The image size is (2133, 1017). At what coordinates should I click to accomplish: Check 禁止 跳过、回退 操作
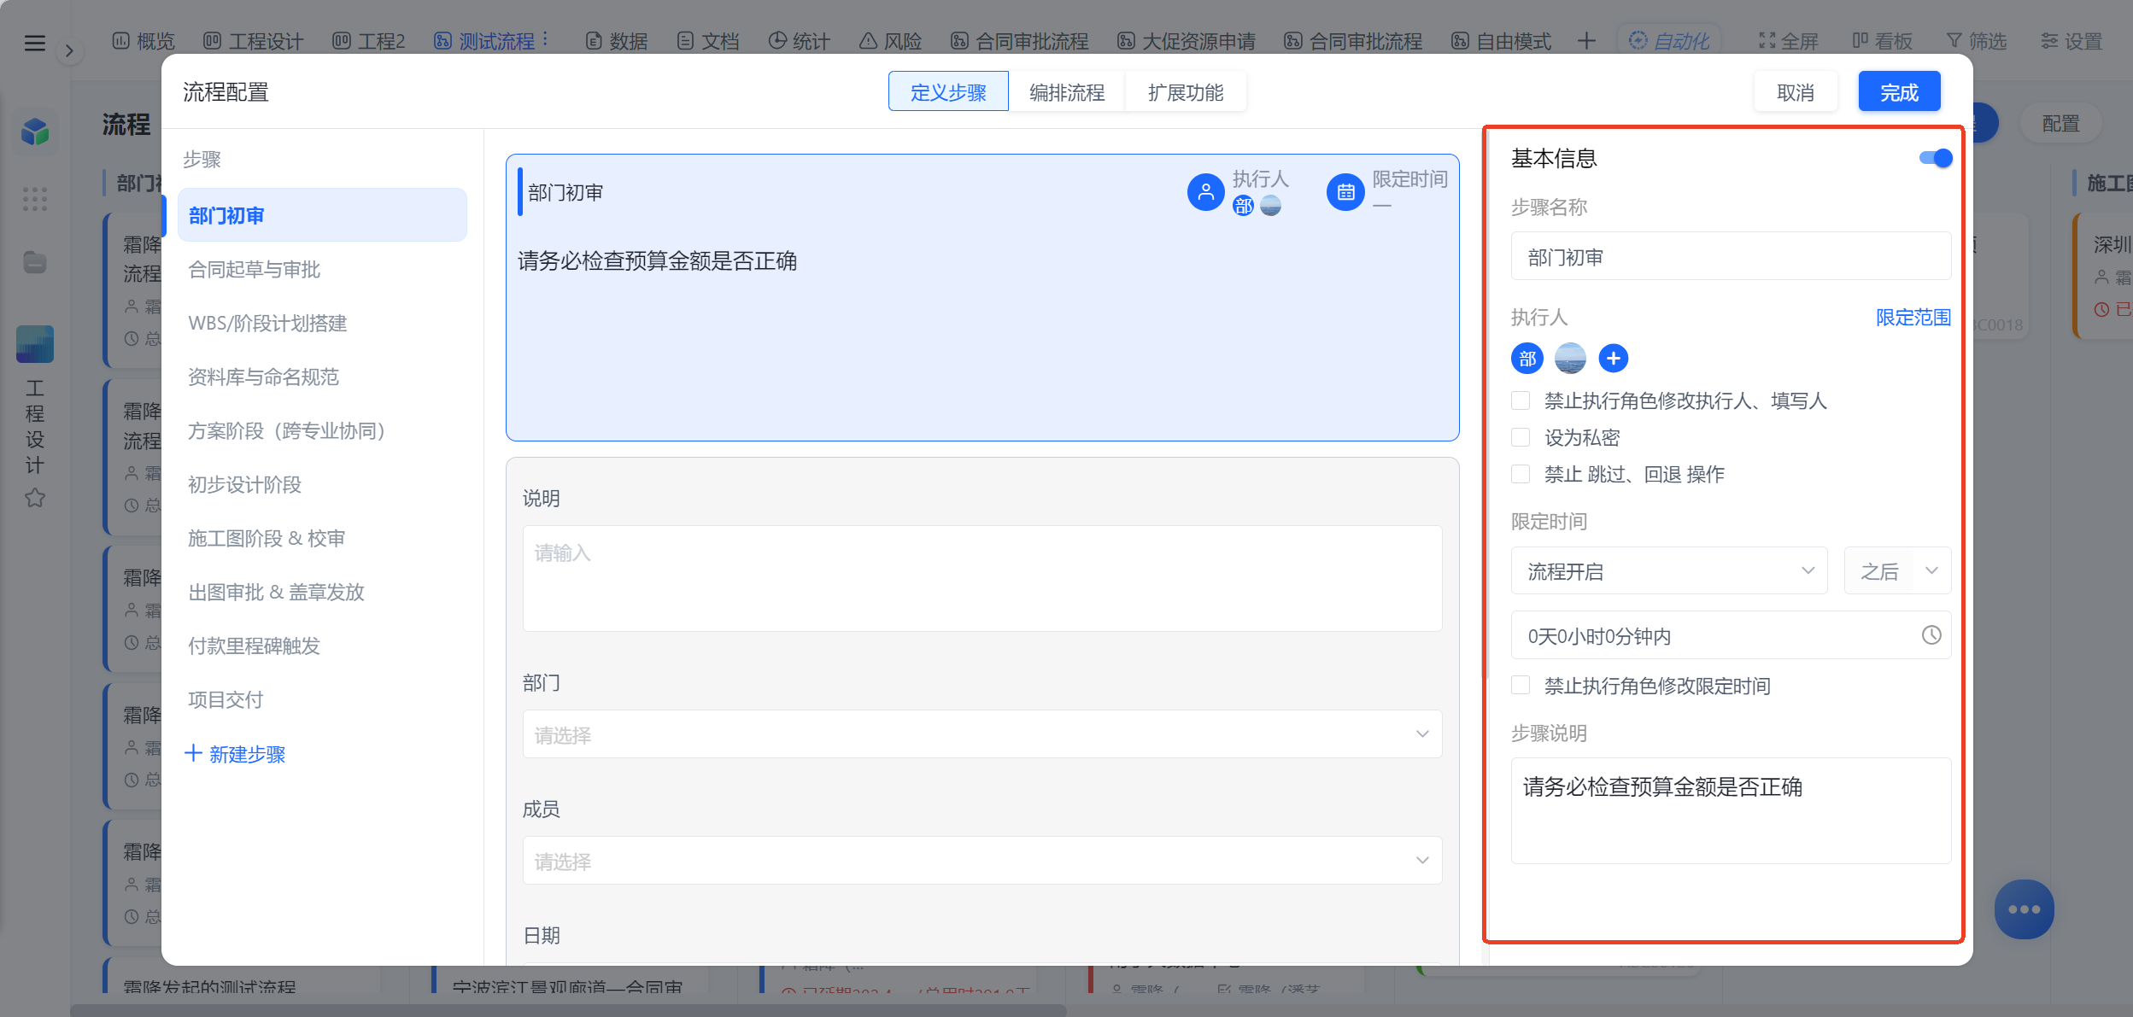point(1521,474)
